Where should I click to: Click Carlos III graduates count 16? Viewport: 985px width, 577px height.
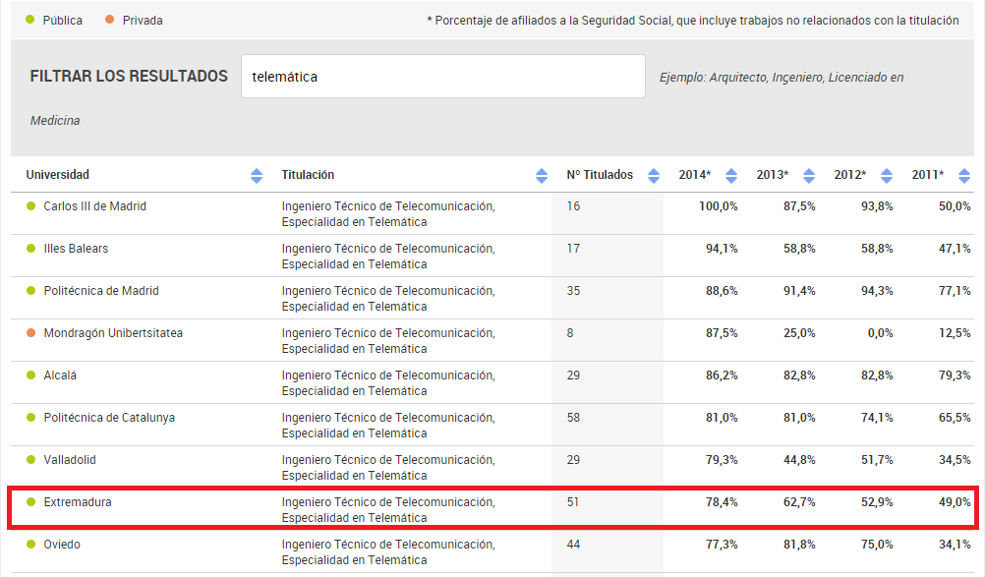573,206
